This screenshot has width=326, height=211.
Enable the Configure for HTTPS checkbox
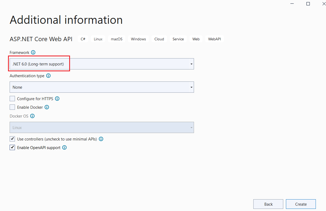click(x=12, y=99)
